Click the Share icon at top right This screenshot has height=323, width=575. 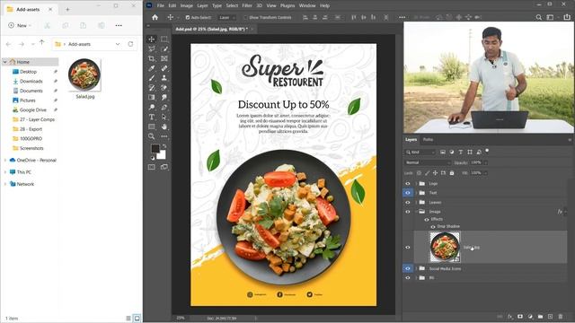(567, 17)
